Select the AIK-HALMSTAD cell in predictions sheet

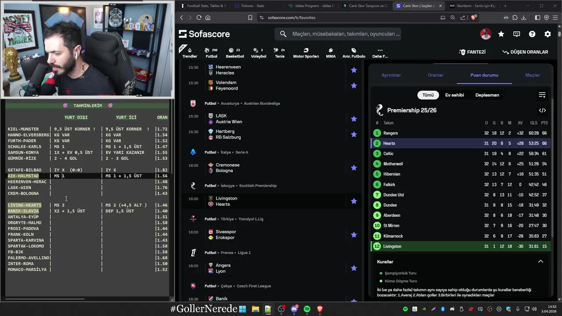(x=23, y=176)
